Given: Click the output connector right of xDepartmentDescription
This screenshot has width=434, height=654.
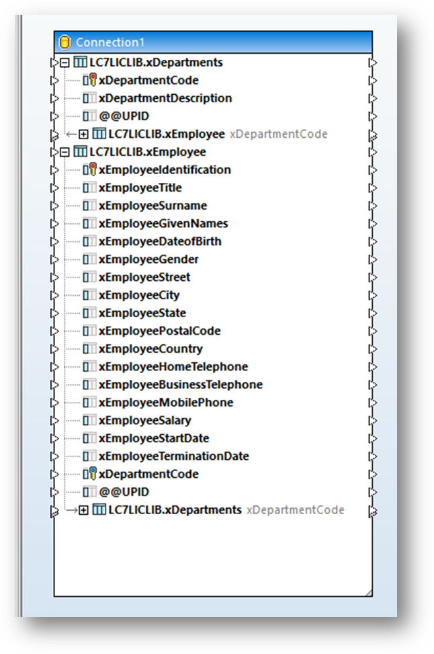Looking at the screenshot, I should click(x=373, y=98).
